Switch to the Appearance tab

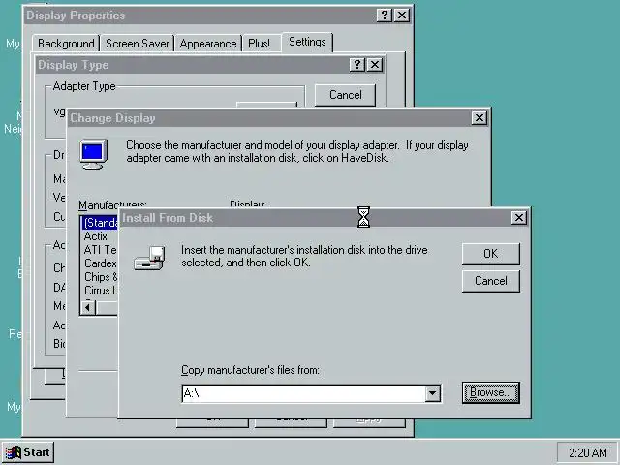point(208,44)
